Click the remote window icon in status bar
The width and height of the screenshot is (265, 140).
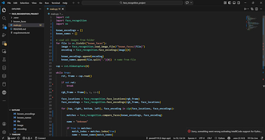point(3,138)
